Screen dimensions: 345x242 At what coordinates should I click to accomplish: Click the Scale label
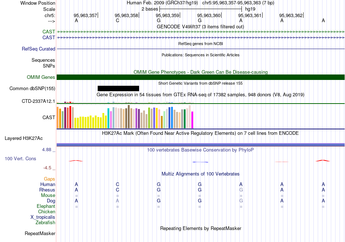pyautogui.click(x=49, y=9)
